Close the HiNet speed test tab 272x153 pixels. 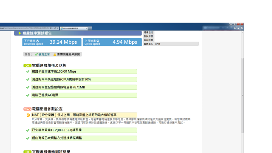[86, 28]
